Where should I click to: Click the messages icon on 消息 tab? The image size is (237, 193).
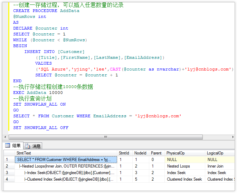[x=28, y=146]
